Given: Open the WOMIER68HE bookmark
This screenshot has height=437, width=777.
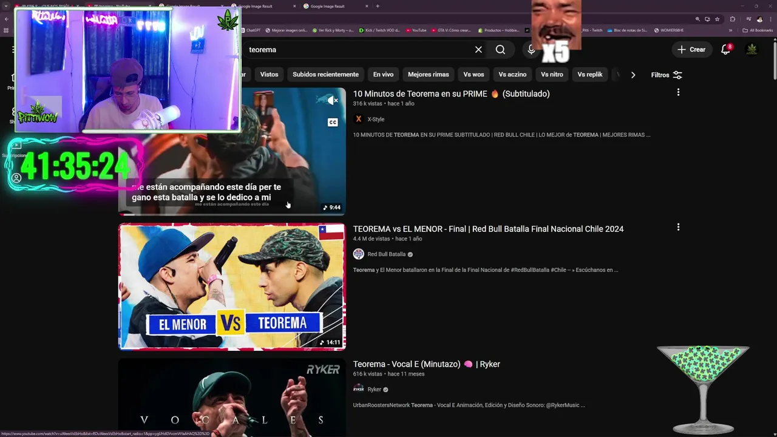Looking at the screenshot, I should (x=669, y=30).
